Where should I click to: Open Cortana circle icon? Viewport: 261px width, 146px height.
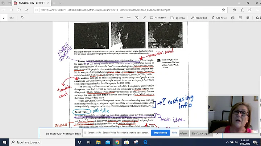[79, 142]
